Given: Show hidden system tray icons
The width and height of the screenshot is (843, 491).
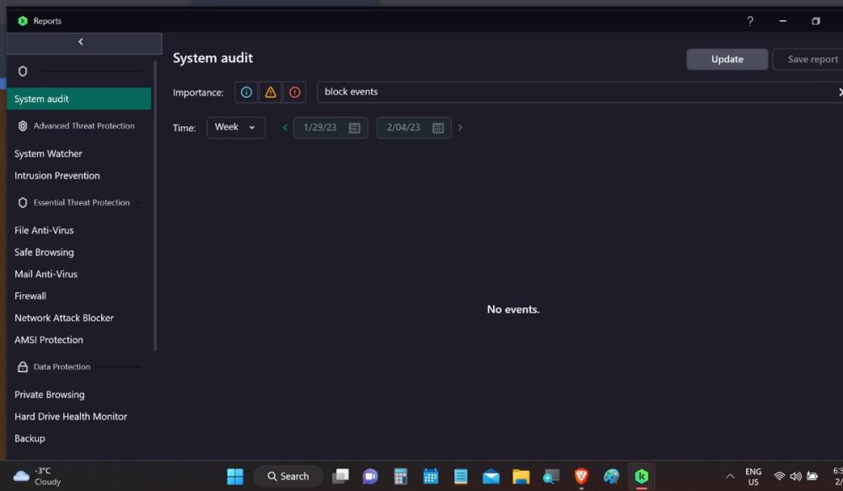Looking at the screenshot, I should (730, 477).
